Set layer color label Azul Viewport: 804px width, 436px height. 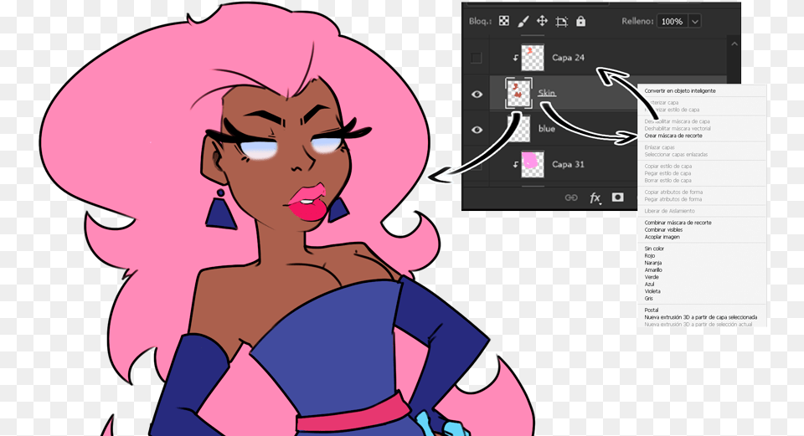click(649, 285)
